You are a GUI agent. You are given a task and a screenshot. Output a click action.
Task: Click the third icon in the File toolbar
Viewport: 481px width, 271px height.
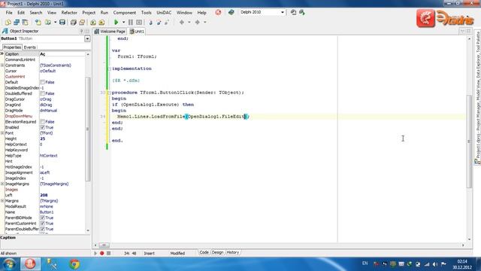tap(25, 22)
